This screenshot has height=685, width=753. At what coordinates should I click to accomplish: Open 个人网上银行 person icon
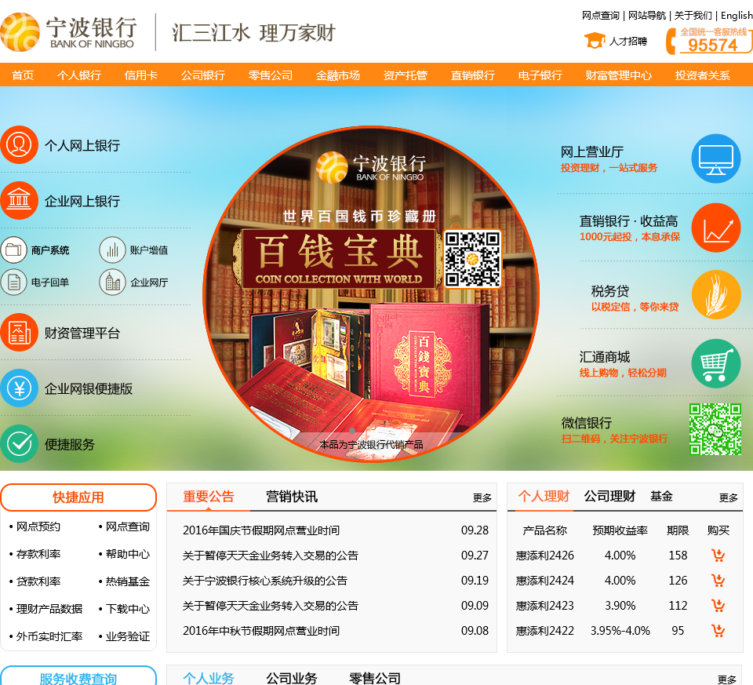pos(19,144)
